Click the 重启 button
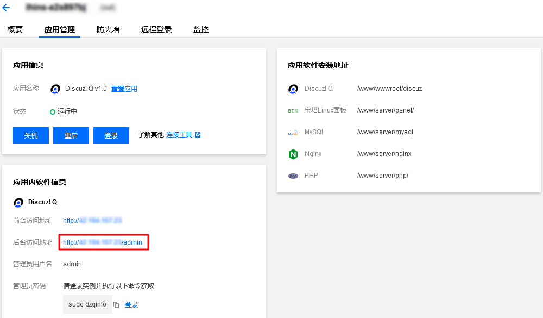The image size is (543, 318). click(x=71, y=135)
